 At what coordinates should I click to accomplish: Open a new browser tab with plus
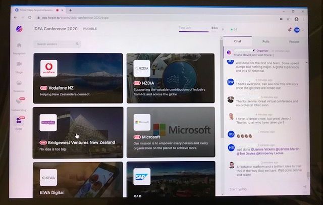71,10
